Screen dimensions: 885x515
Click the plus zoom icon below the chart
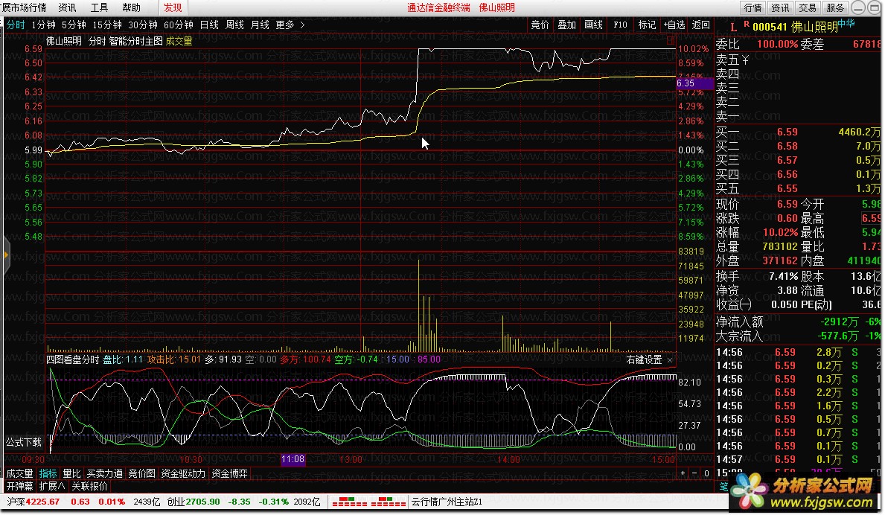point(683,474)
